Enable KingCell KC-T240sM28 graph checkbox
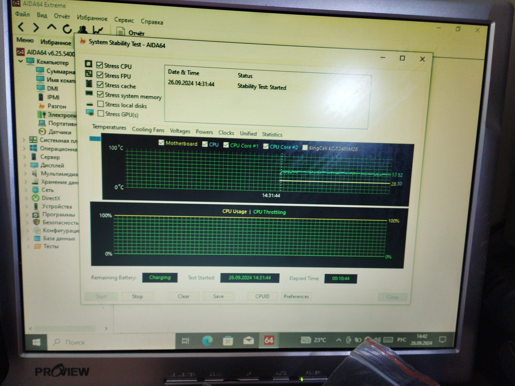The width and height of the screenshot is (515, 386). click(305, 147)
